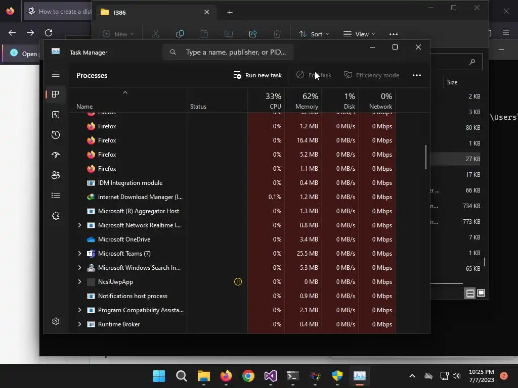Focus Task Manager search field
This screenshot has width=518, height=388.
point(228,52)
